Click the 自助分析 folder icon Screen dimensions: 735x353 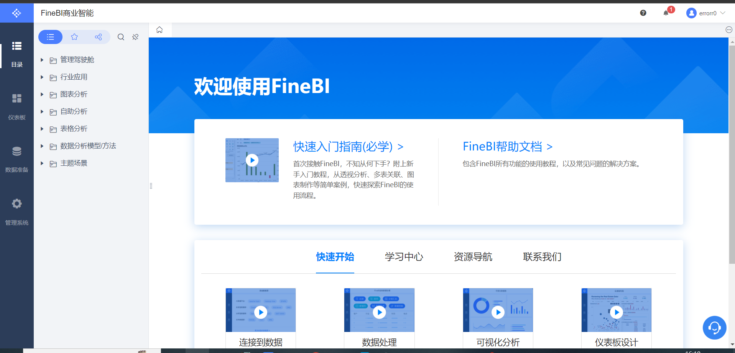pyautogui.click(x=53, y=112)
